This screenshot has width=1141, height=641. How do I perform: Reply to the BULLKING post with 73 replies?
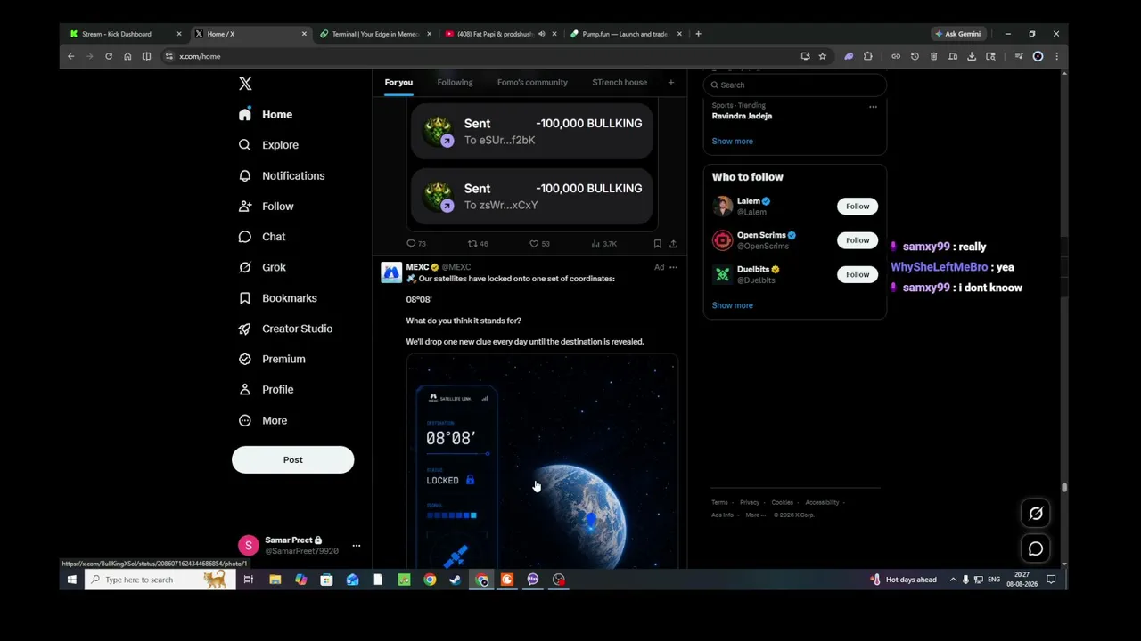point(416,244)
